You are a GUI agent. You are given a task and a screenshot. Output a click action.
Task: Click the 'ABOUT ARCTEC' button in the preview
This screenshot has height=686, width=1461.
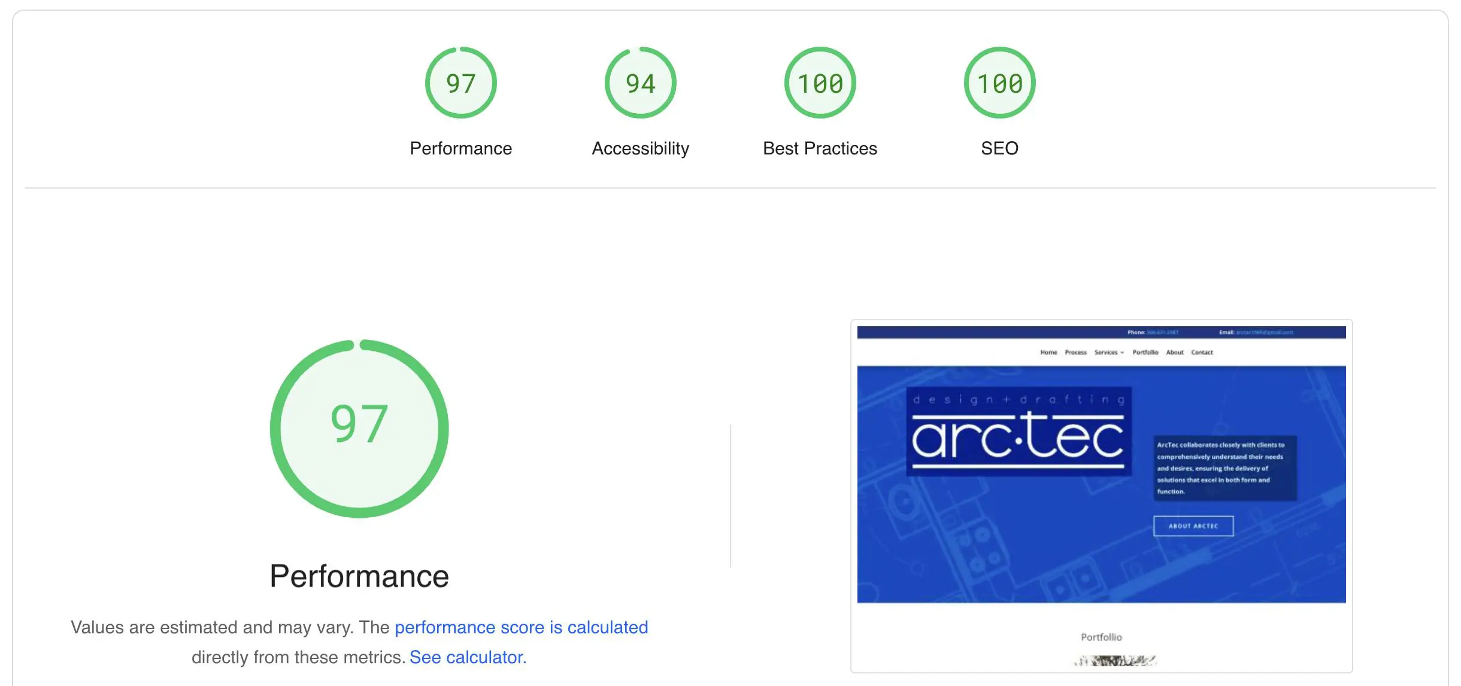click(x=1193, y=526)
